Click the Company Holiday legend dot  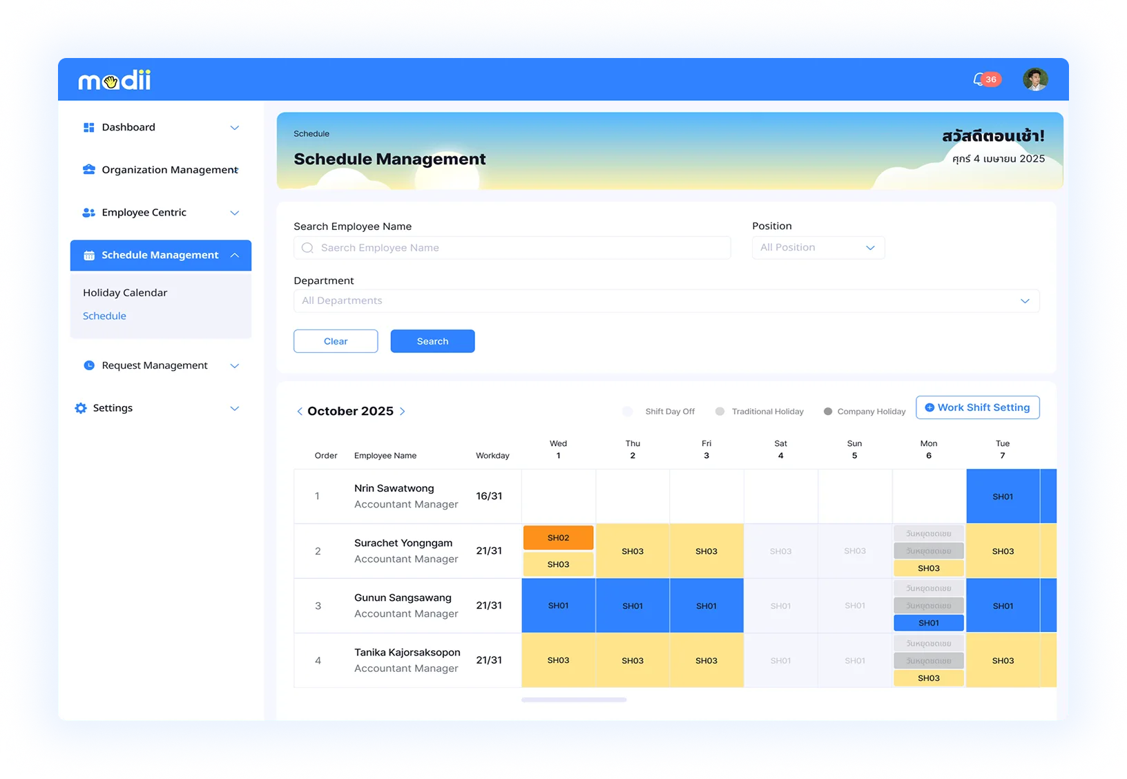coord(827,412)
